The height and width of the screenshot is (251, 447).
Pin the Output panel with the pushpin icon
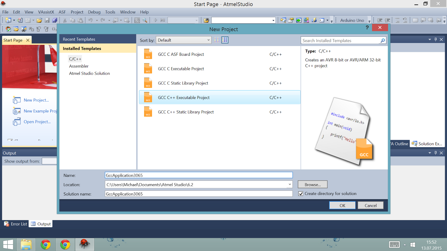(436, 153)
